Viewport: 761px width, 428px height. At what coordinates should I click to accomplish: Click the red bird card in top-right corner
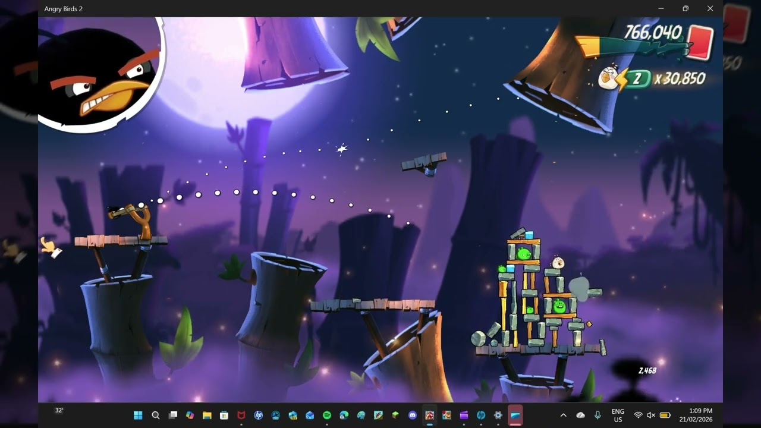[x=699, y=42]
